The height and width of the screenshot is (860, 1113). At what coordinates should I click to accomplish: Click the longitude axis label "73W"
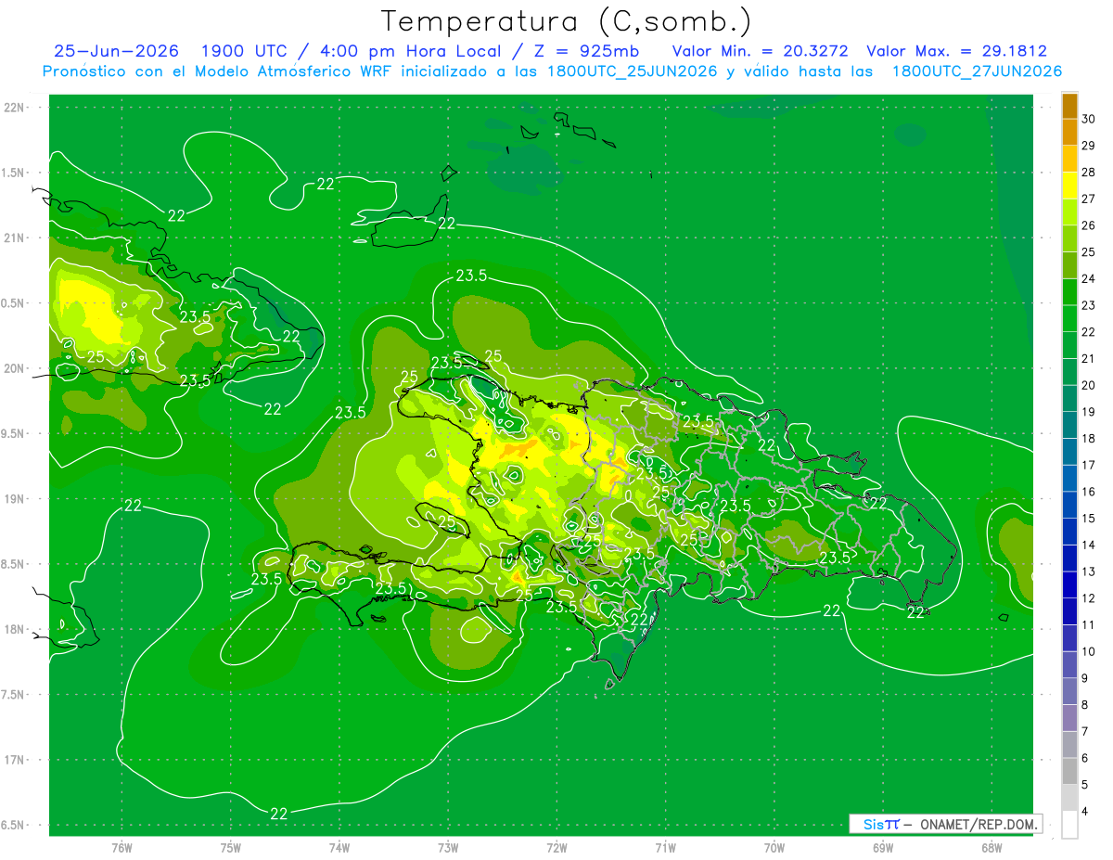pos(448,847)
